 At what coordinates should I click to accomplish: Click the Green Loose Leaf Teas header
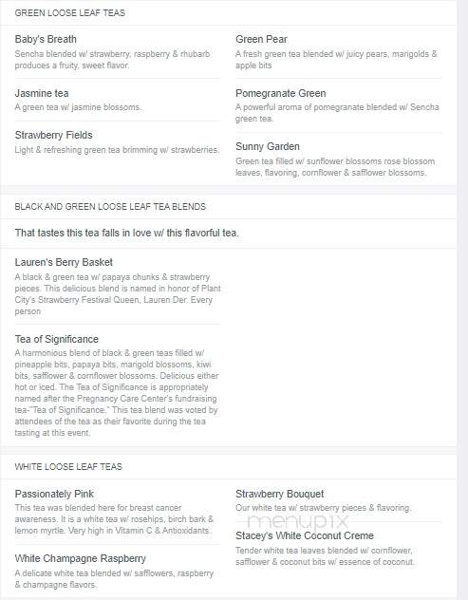70,12
